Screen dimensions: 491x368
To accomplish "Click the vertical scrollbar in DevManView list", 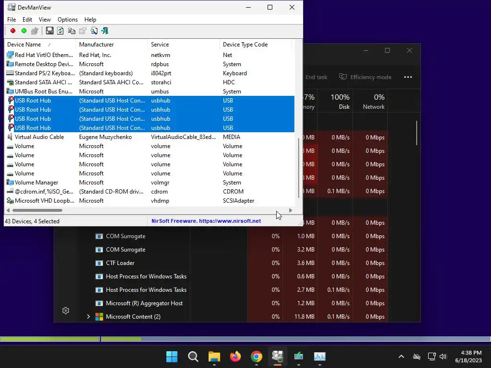I will 299,168.
